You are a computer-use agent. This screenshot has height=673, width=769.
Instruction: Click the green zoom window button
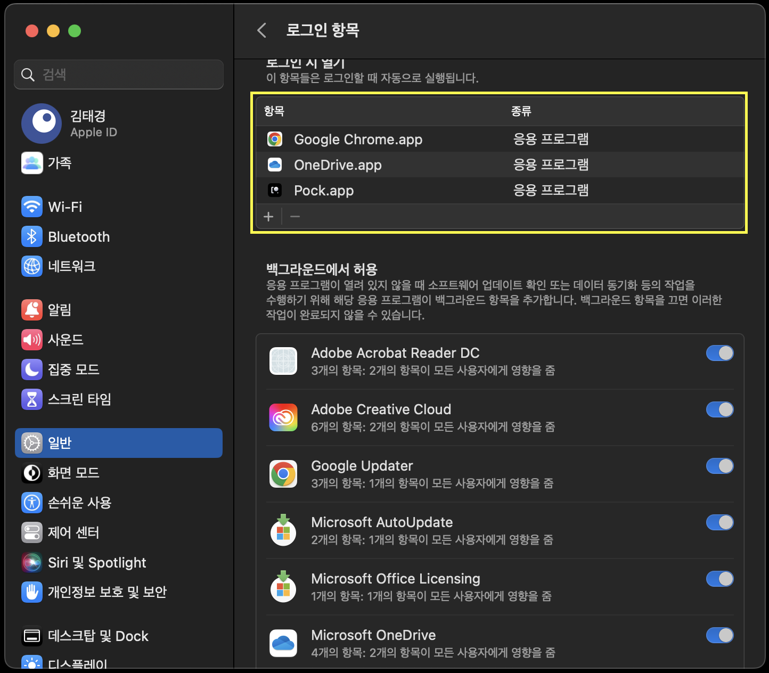75,31
